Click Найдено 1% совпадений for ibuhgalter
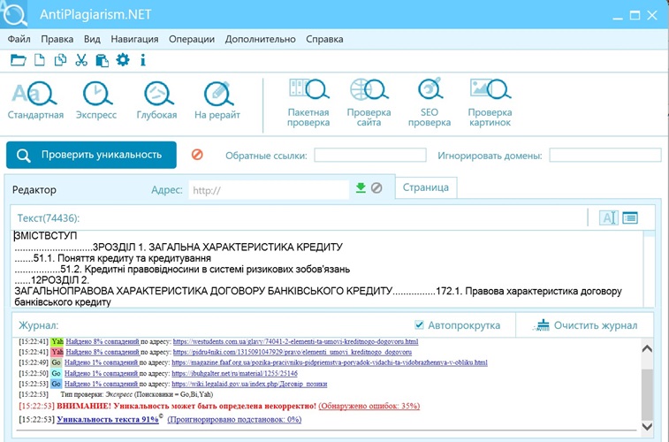 coord(101,373)
